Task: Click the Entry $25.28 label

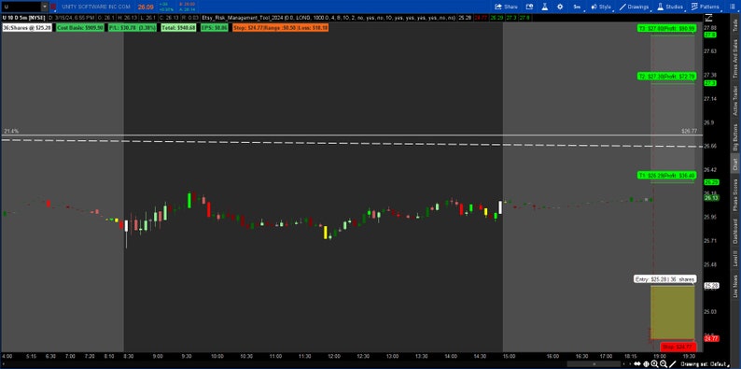Action: [x=664, y=279]
